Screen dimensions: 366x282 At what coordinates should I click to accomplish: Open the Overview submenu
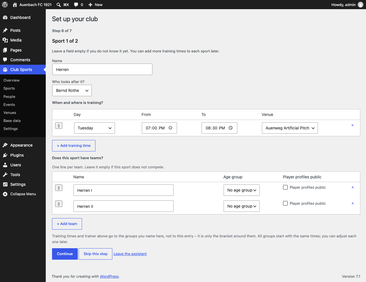coord(11,80)
